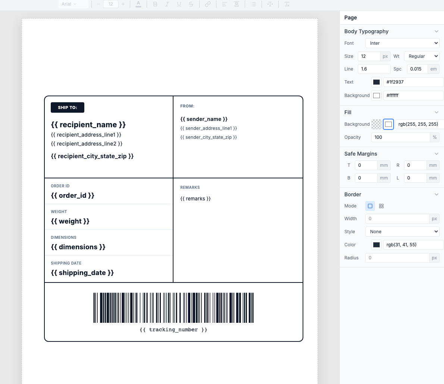This screenshot has height=384, width=444.
Task: Open the Inter font dropdown
Action: click(x=402, y=43)
